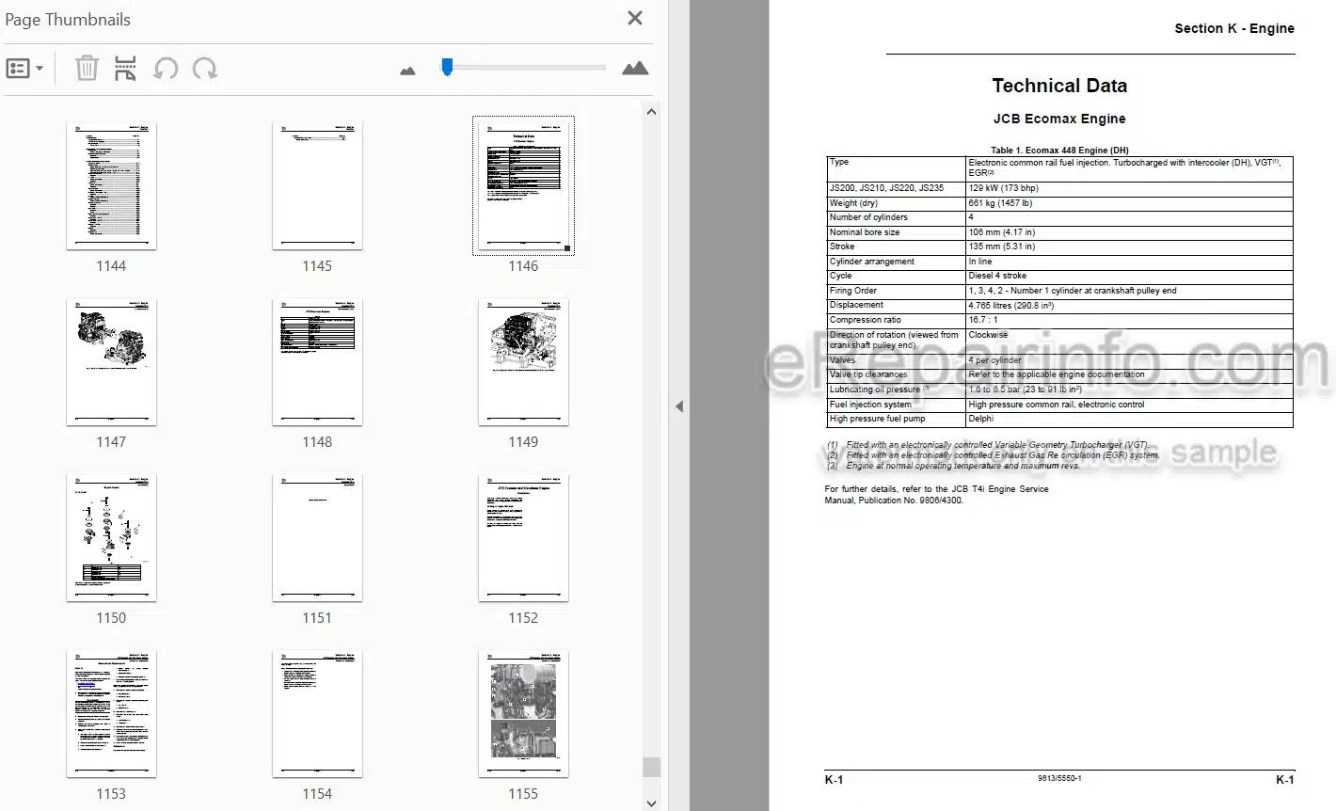1336x811 pixels.
Task: Click the 'Stroke' row label
Action: point(842,246)
